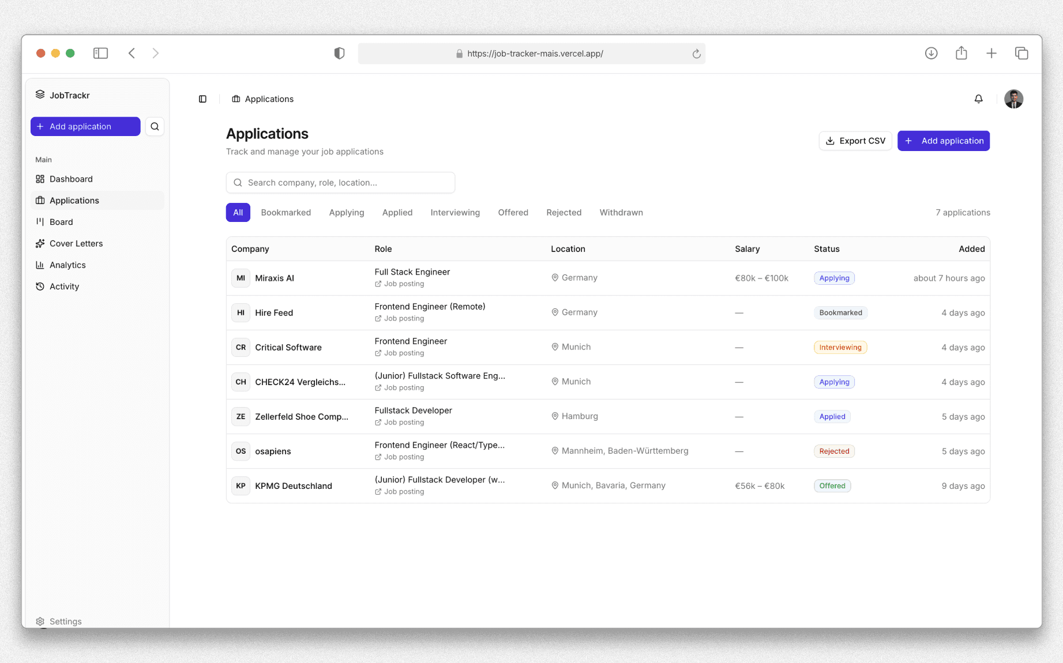The width and height of the screenshot is (1063, 663).
Task: Focus the search company, role, location field
Action: (x=340, y=182)
